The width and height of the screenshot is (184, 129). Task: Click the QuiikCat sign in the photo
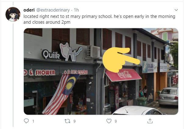point(62,52)
